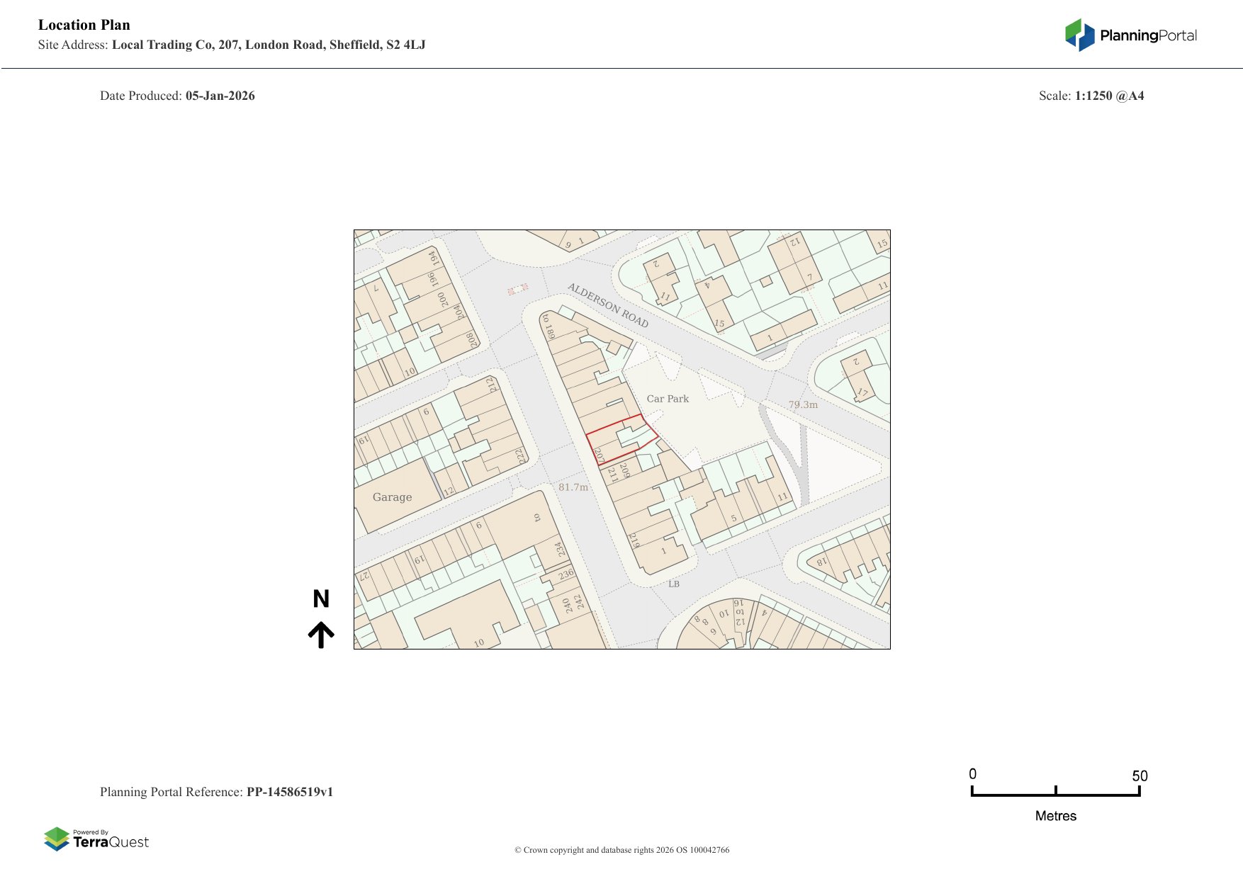Click the 81.7m spot height label

[x=573, y=487]
